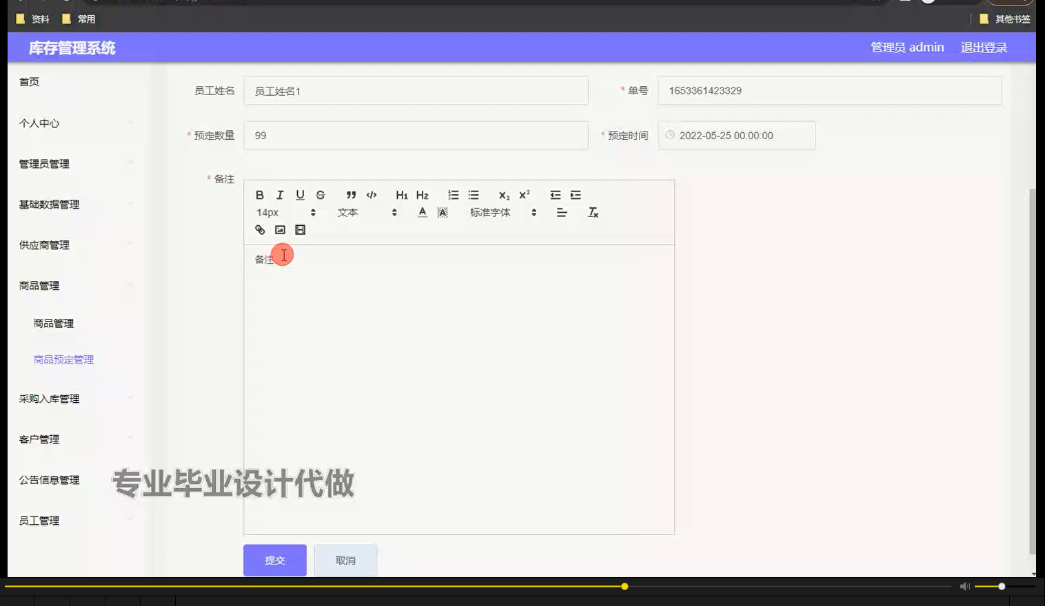This screenshot has width=1045, height=606.
Task: Insert a video via the editor toolbar
Action: (300, 229)
